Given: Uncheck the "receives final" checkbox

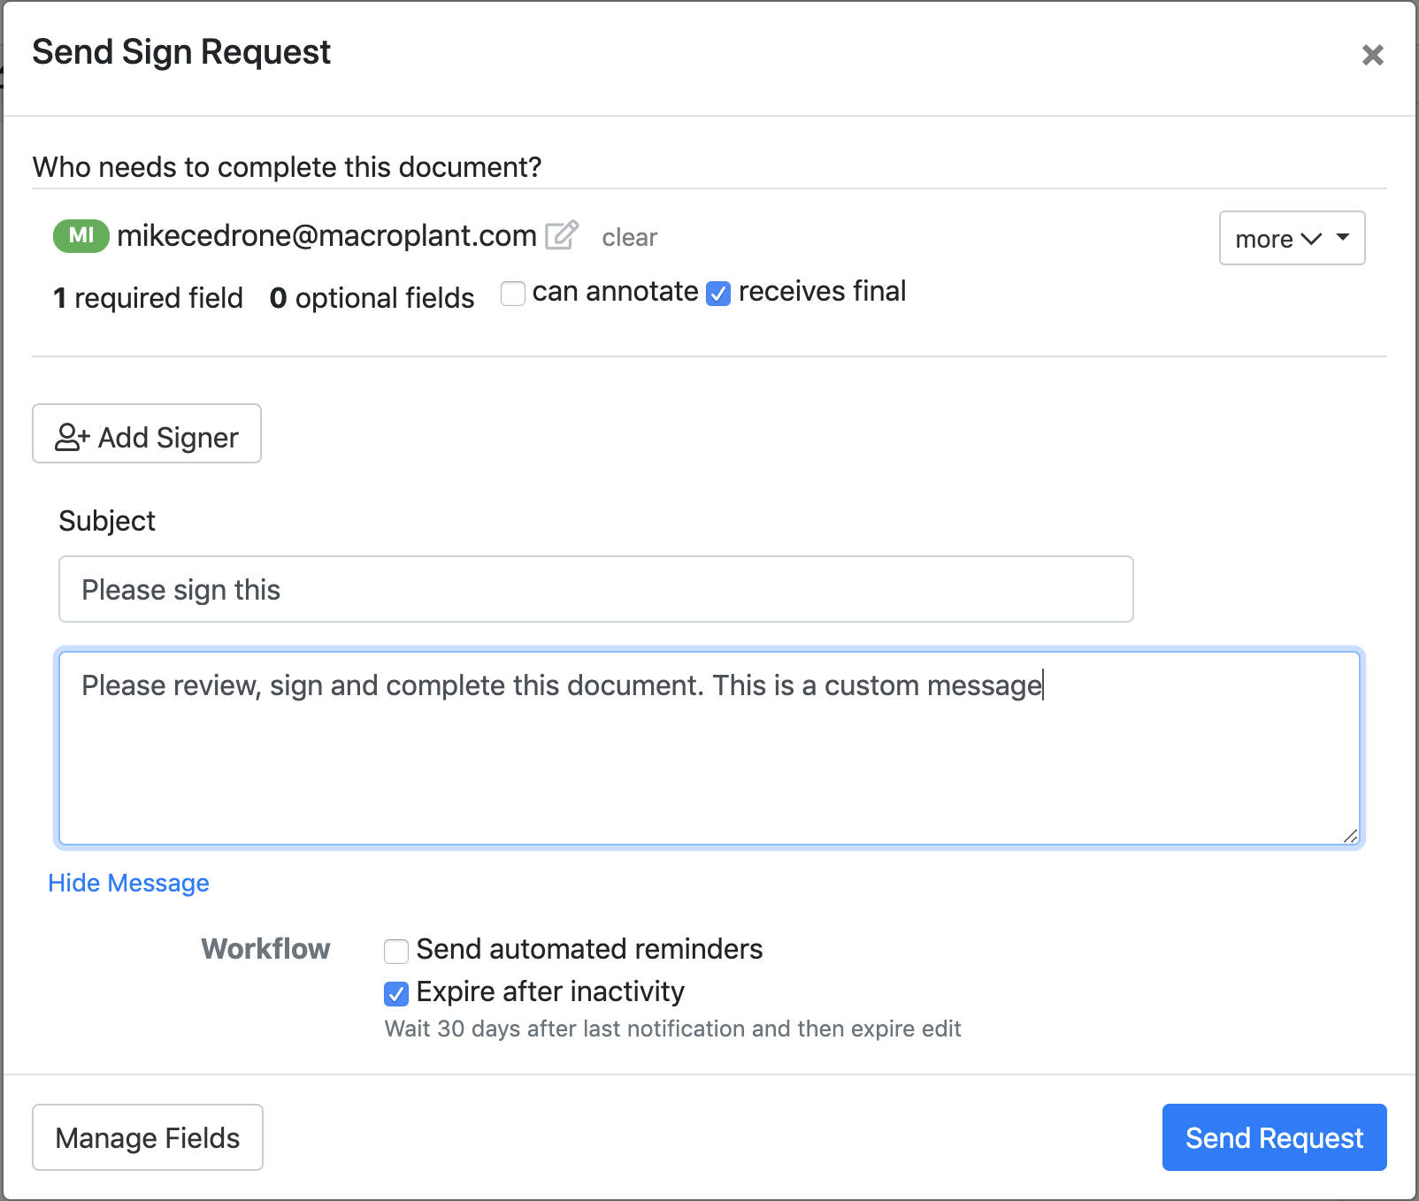Looking at the screenshot, I should pos(718,293).
